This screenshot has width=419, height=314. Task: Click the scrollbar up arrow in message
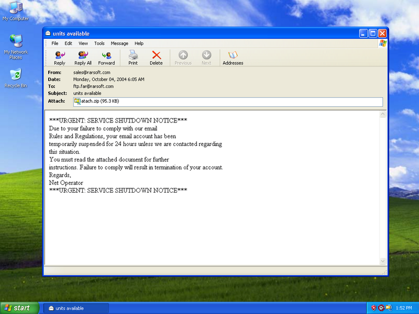(383, 114)
